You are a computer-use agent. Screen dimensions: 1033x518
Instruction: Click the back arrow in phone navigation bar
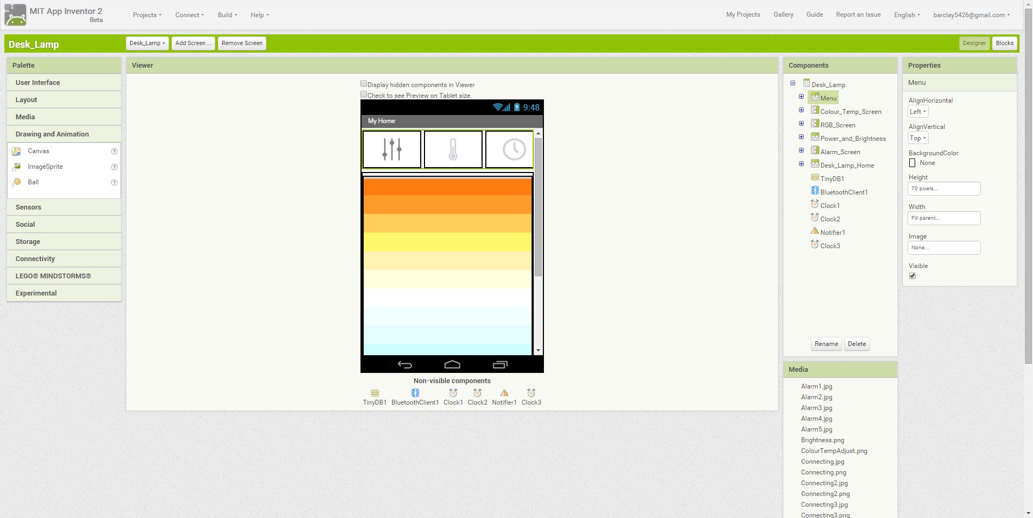(405, 365)
